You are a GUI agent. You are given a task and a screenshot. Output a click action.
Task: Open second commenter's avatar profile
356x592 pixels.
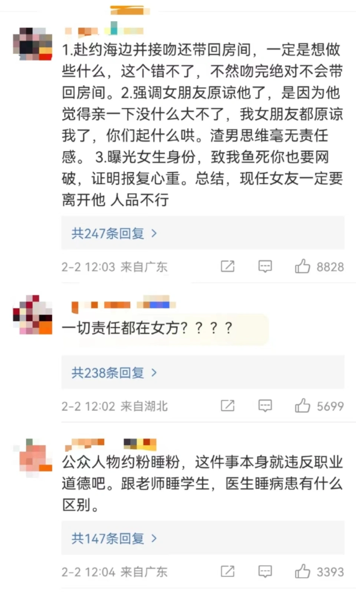point(33,315)
